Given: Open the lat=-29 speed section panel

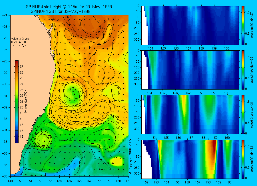Looking at the screenshot, I should pyautogui.click(x=190, y=70).
